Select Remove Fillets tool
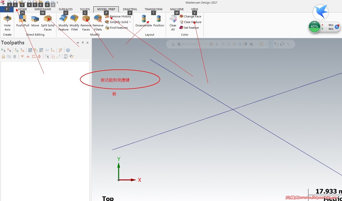This screenshot has width=342, height=201. [x=98, y=23]
